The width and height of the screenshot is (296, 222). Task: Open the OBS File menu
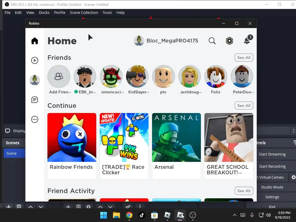(x=8, y=12)
